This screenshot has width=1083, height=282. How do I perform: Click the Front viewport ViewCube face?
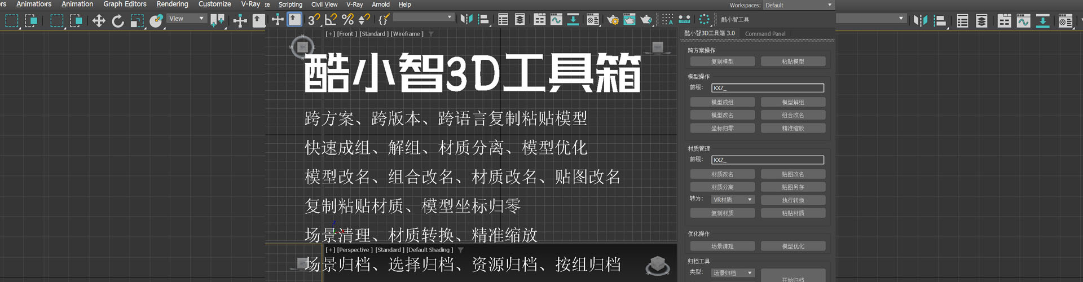pos(658,47)
